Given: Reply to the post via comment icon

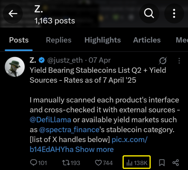Looking at the screenshot, I should [x=34, y=163].
